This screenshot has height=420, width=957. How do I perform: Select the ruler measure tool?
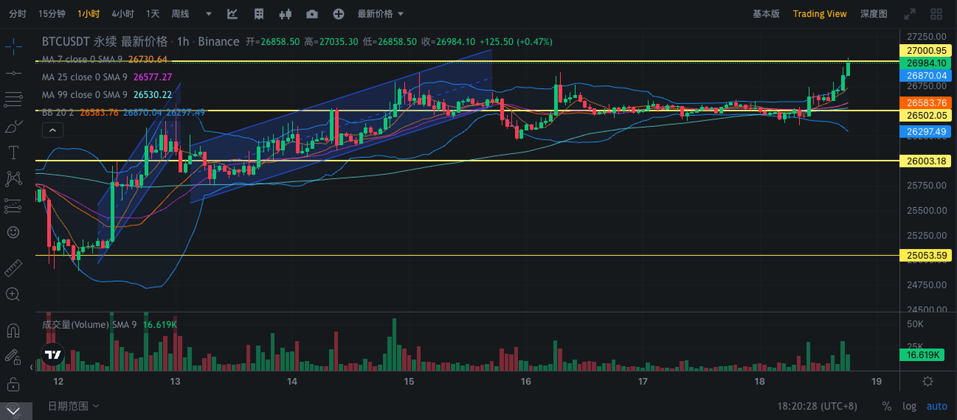13,268
